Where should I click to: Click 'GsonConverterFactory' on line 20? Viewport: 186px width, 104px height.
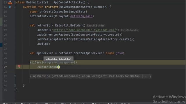(x=89, y=35)
